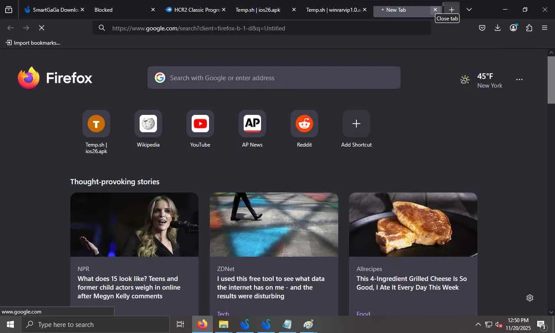
Task: Open File Explorer from the taskbar
Action: (x=223, y=324)
